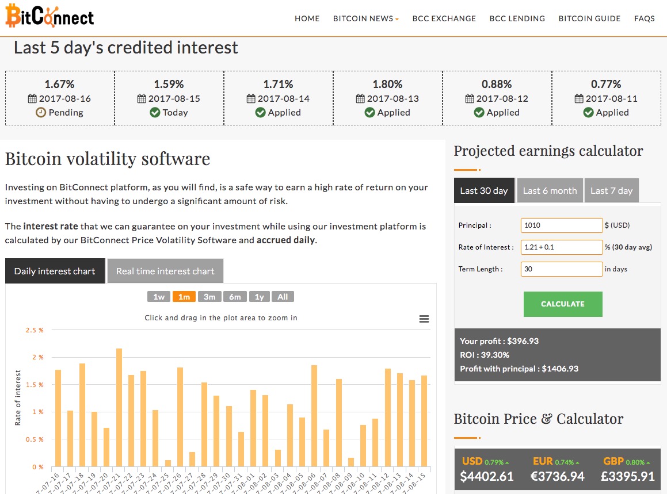Click calendar icon next to 2017-08-12

(x=470, y=99)
